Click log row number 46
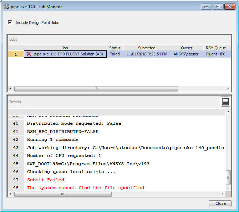The width and height of the screenshot is (239, 212). click(16, 172)
